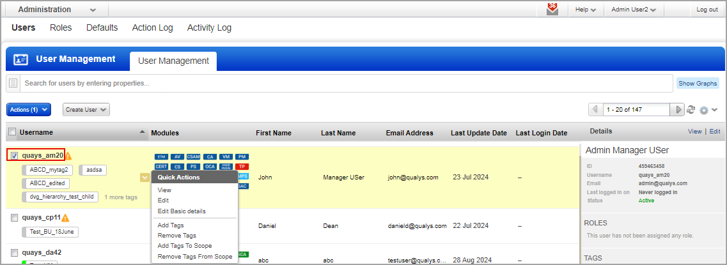Open the Admin User2 account dropdown
The height and width of the screenshot is (265, 727).
(634, 10)
